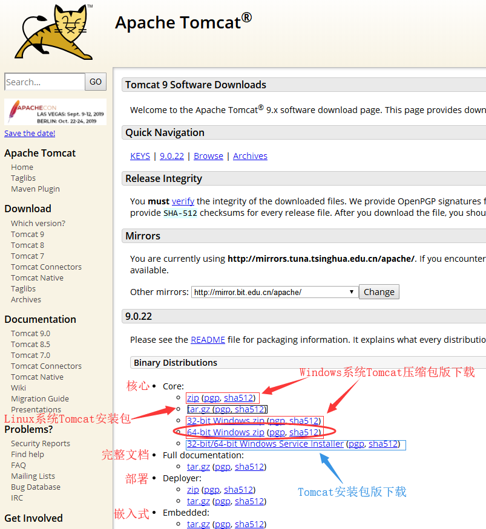The height and width of the screenshot is (529, 486).
Task: Select Tomcat 8 download page
Action: [27, 245]
